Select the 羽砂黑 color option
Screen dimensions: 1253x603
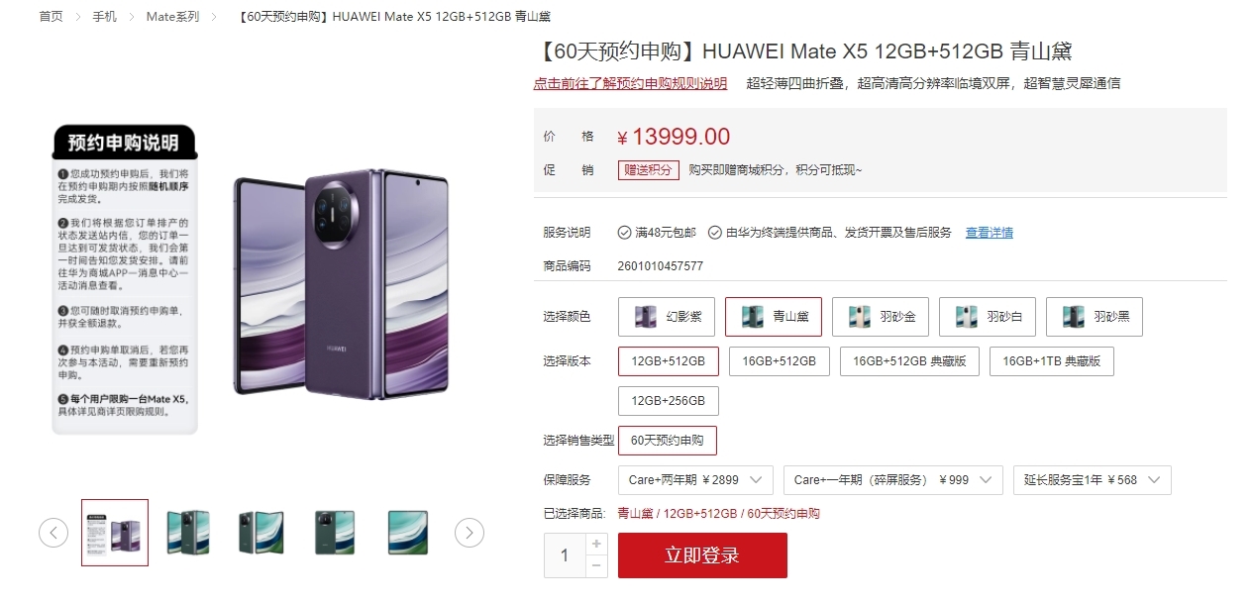(x=1096, y=317)
